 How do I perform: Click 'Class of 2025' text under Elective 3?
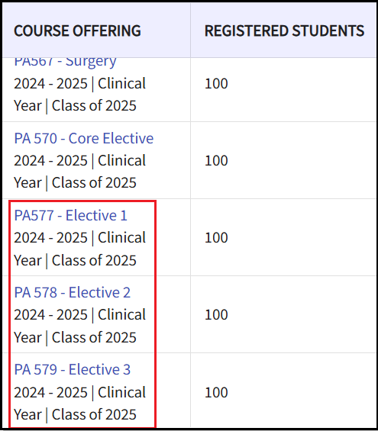(94, 414)
